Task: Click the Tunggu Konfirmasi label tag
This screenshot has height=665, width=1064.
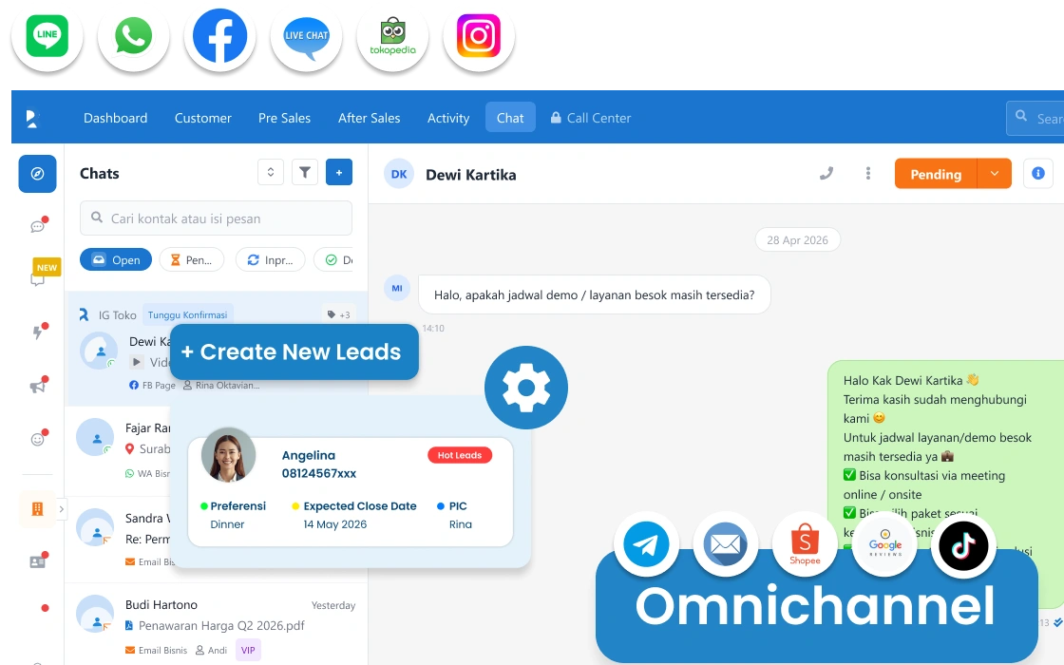Action: click(x=187, y=314)
